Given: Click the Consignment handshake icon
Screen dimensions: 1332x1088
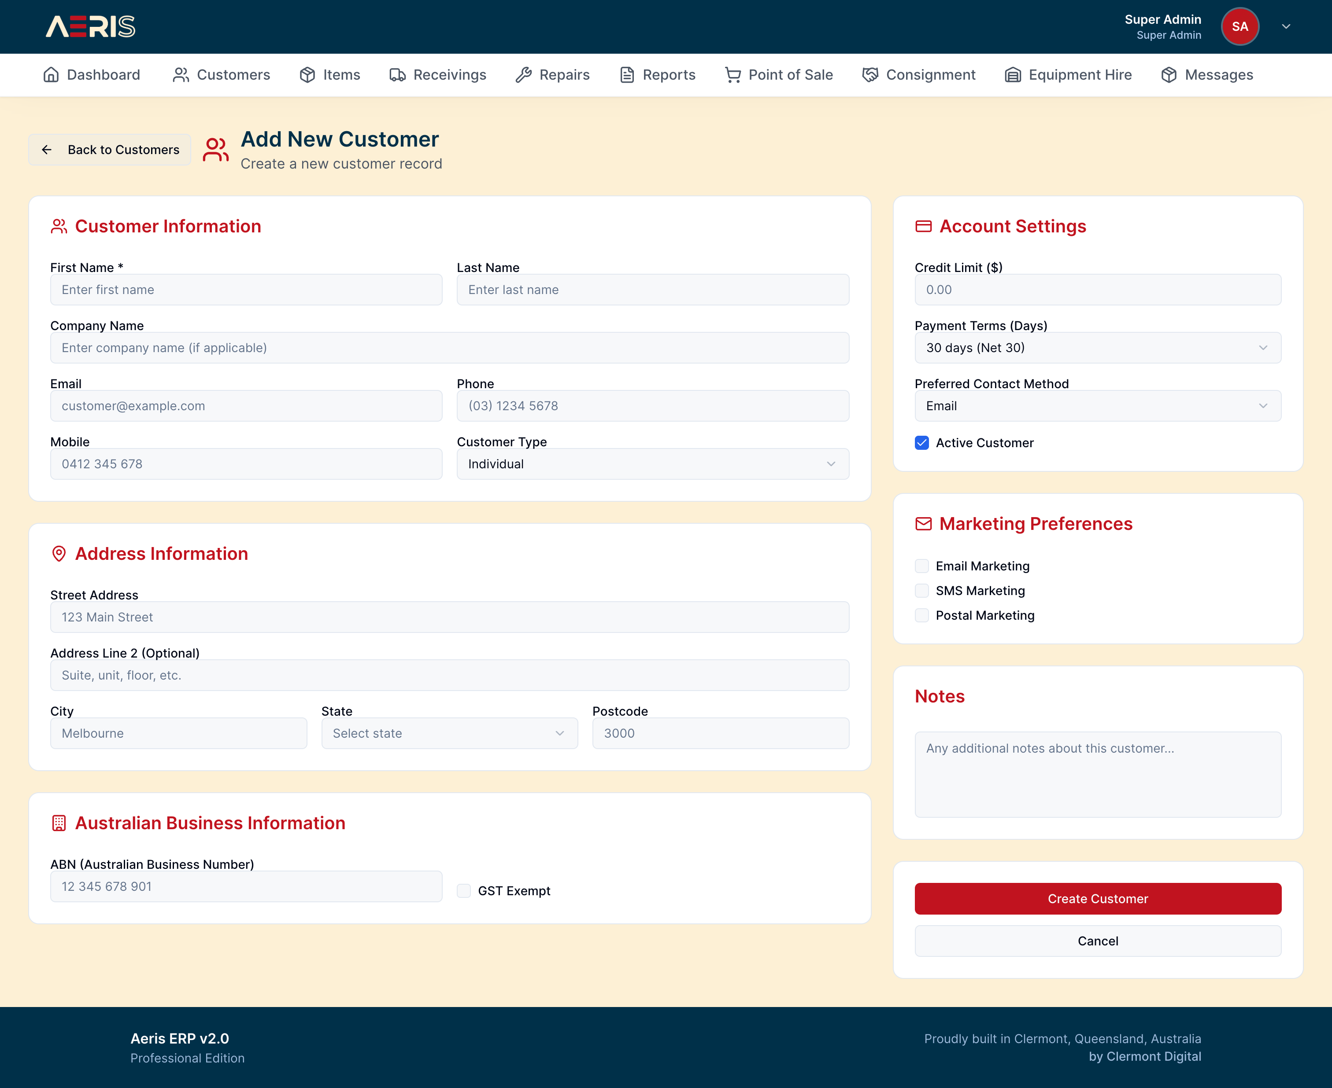Looking at the screenshot, I should pos(870,75).
